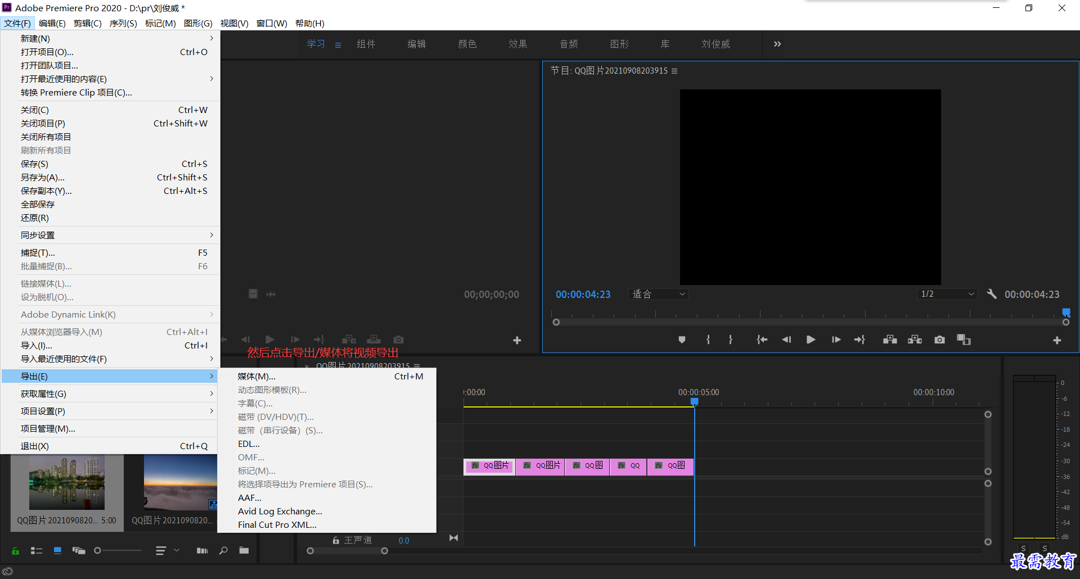Click 保存(S) in the File menu
The width and height of the screenshot is (1080, 579).
(110, 164)
